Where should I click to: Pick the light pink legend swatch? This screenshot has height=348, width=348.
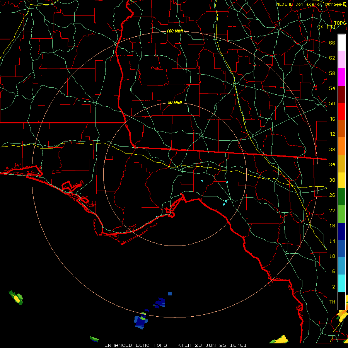coord(341,60)
